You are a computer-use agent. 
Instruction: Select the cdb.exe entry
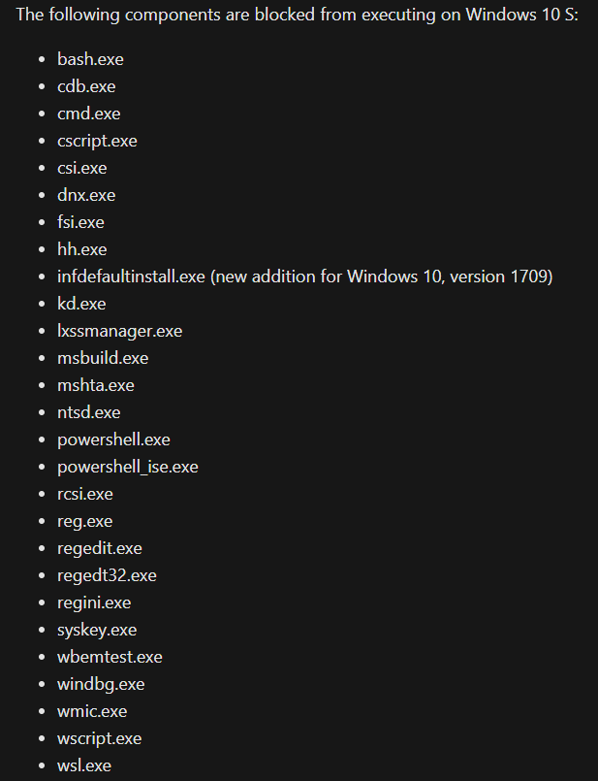86,86
